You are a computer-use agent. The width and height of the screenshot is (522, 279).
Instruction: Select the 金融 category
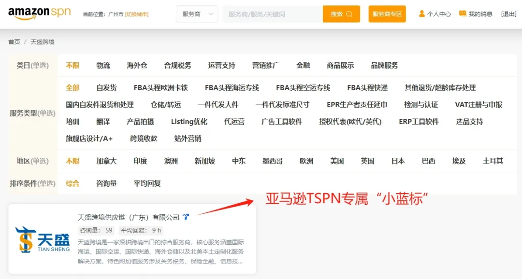click(303, 66)
